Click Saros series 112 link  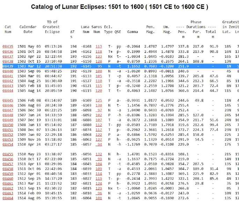click(99, 125)
